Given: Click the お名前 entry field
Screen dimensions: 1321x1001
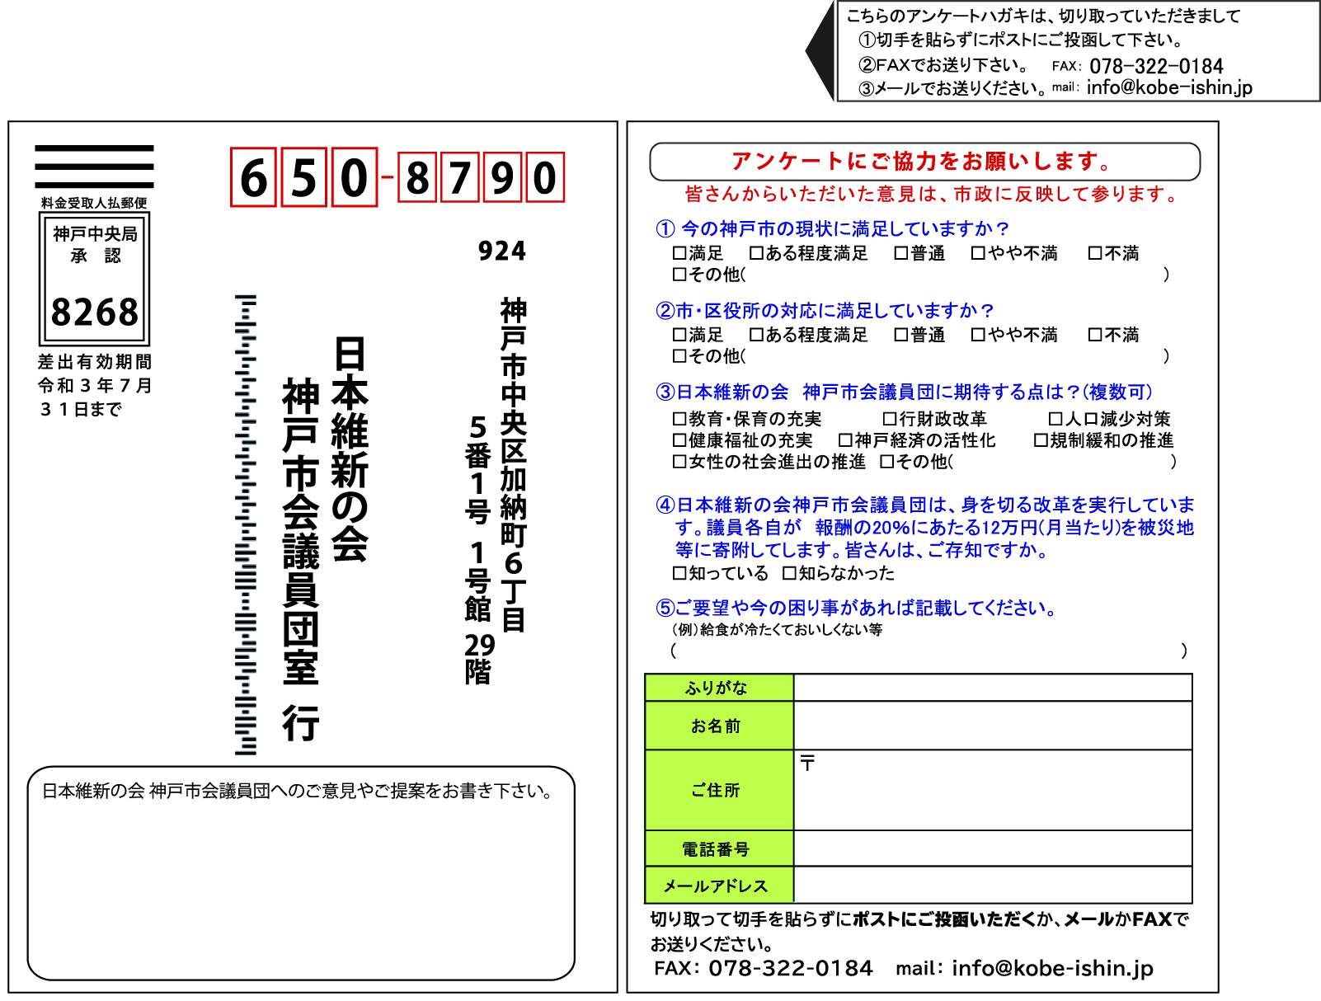Looking at the screenshot, I should click(x=993, y=726).
